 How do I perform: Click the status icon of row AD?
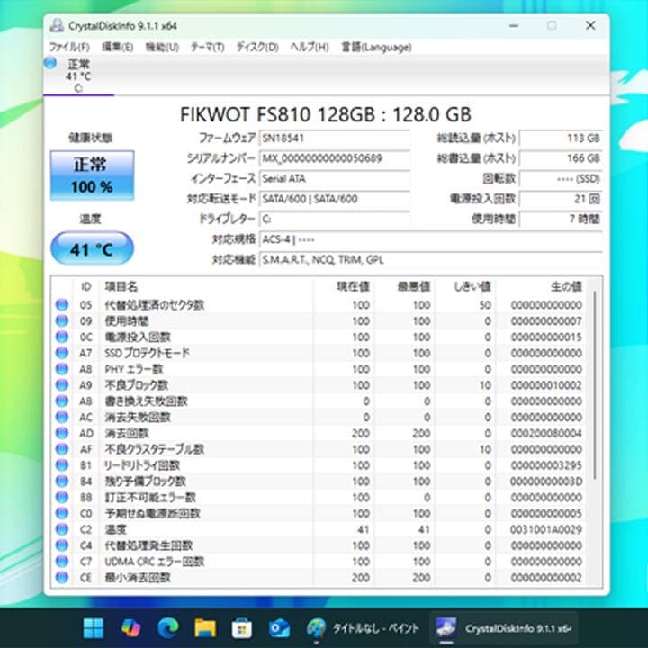62,433
